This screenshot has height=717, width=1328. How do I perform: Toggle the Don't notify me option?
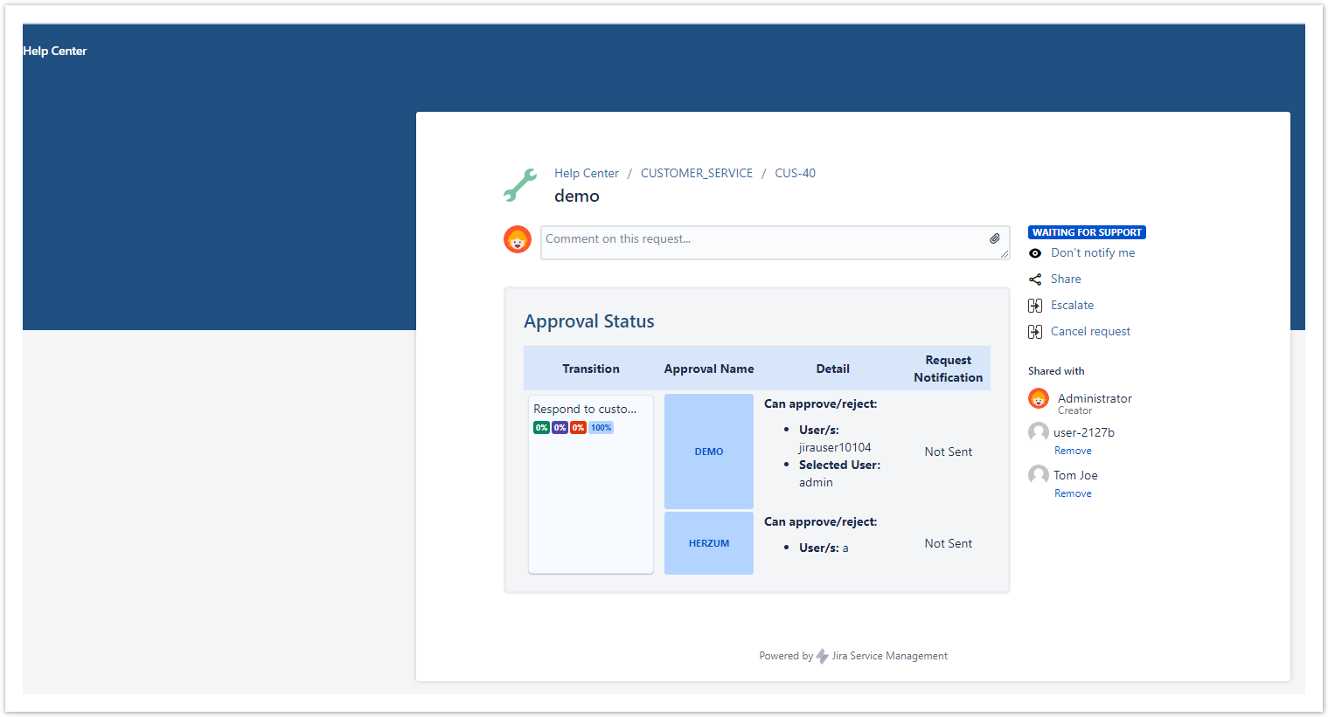1093,253
